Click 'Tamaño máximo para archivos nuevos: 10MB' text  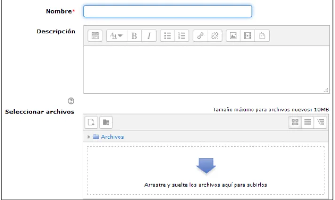pyautogui.click(x=271, y=110)
